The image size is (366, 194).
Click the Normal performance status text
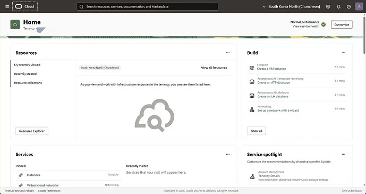click(x=305, y=22)
